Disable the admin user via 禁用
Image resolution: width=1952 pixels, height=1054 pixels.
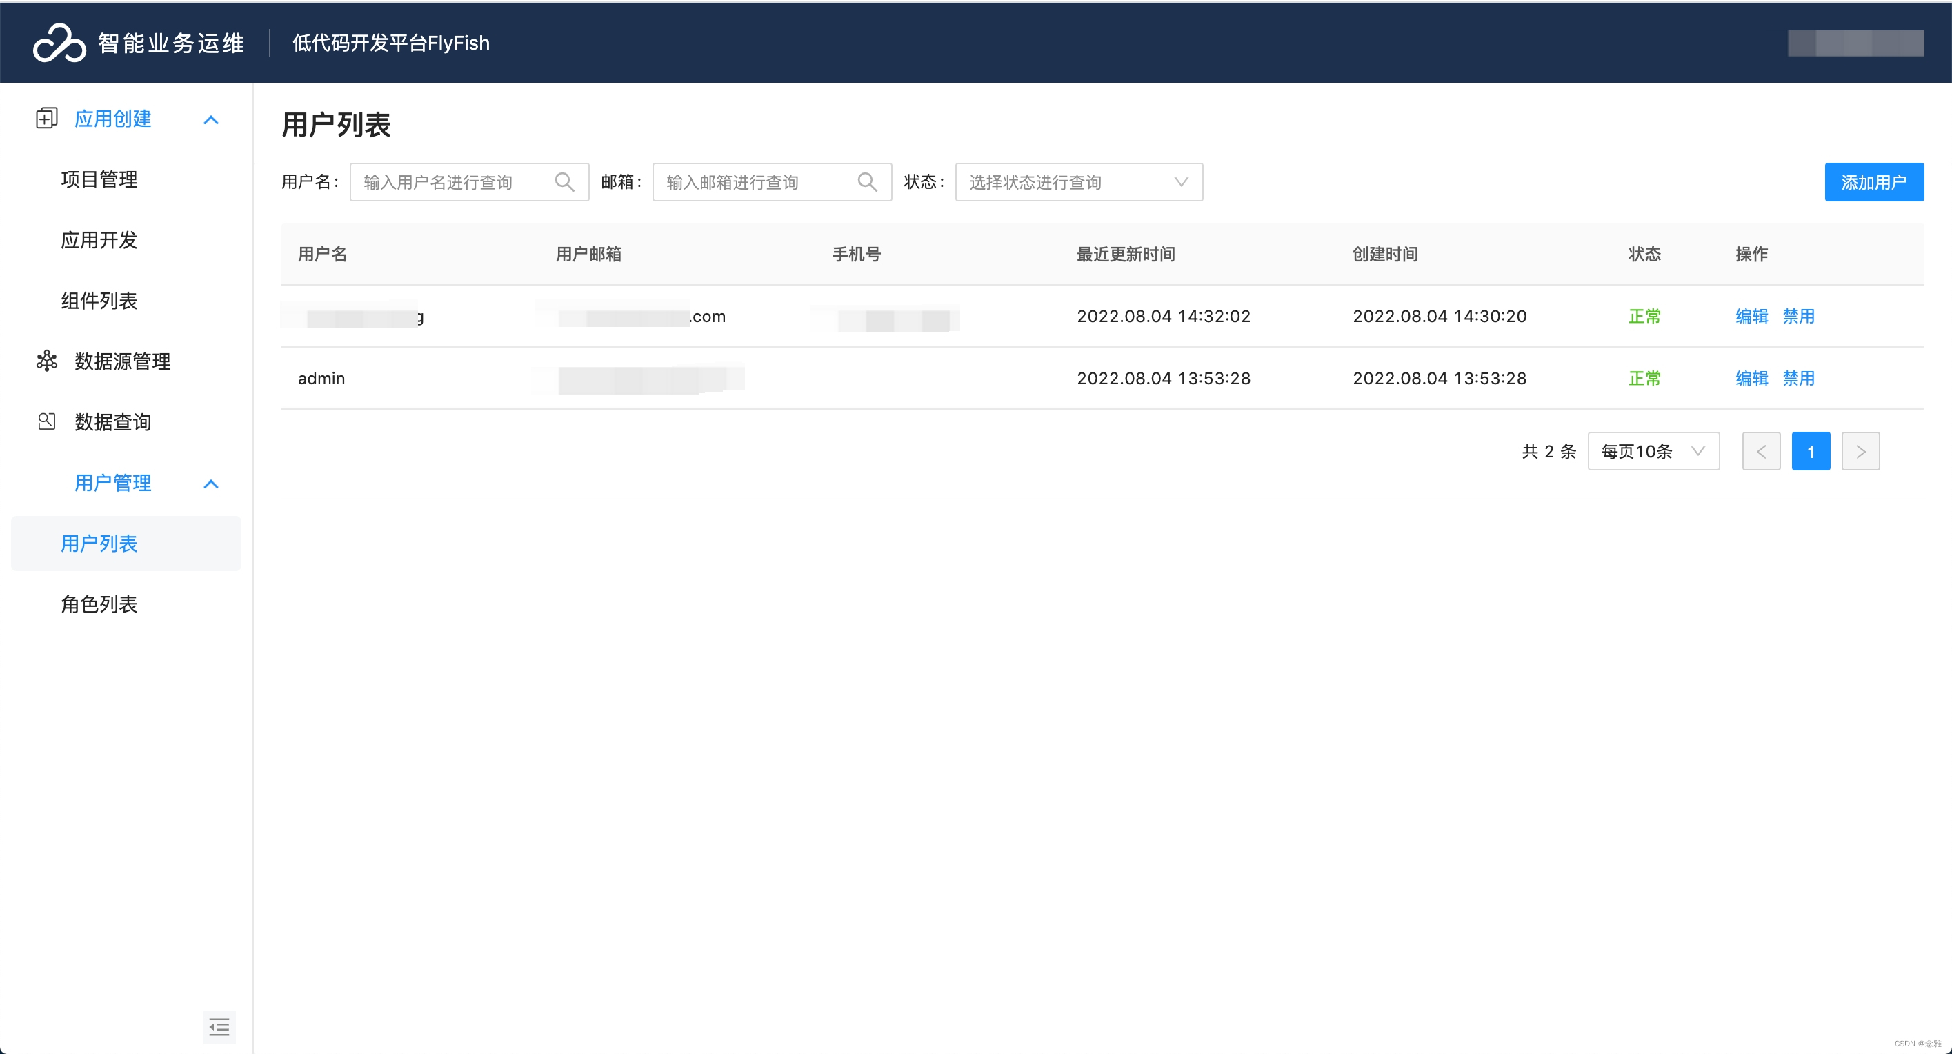1799,378
